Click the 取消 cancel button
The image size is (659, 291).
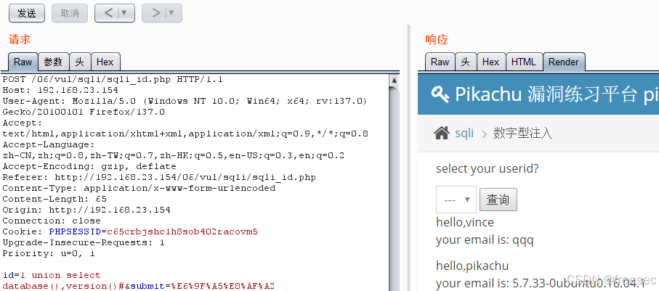pyautogui.click(x=70, y=14)
